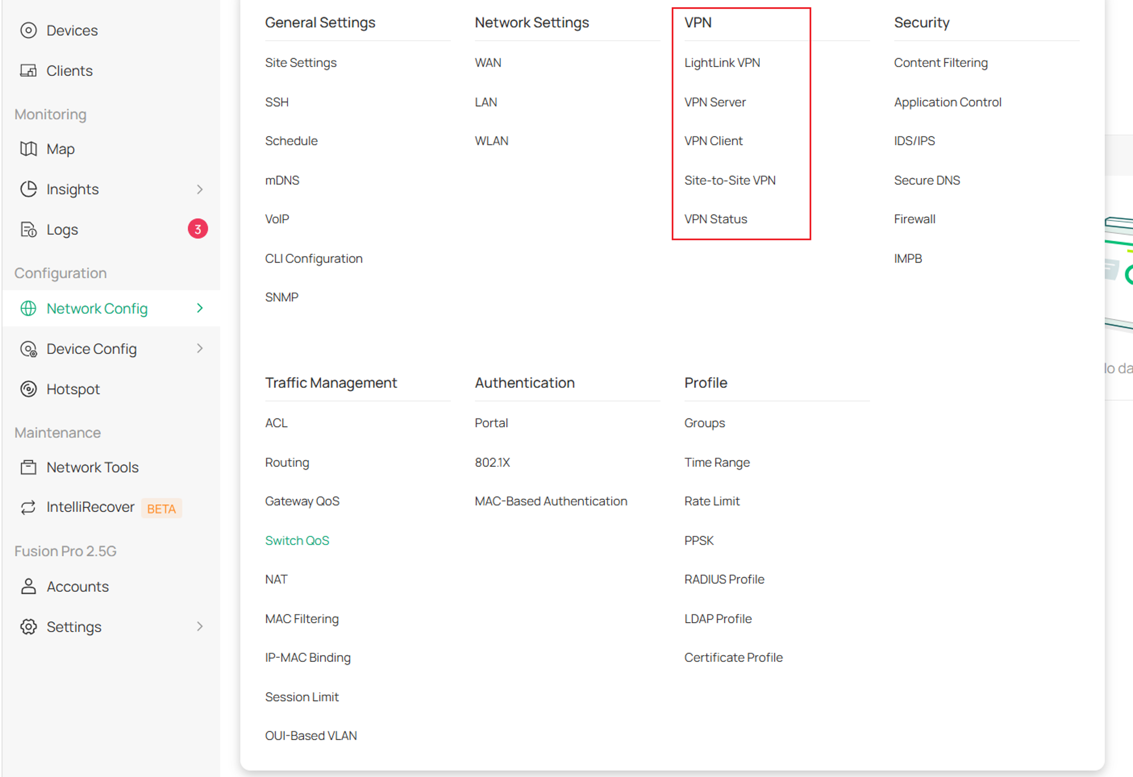Open RADIUS Profile
The image size is (1133, 777).
point(724,579)
